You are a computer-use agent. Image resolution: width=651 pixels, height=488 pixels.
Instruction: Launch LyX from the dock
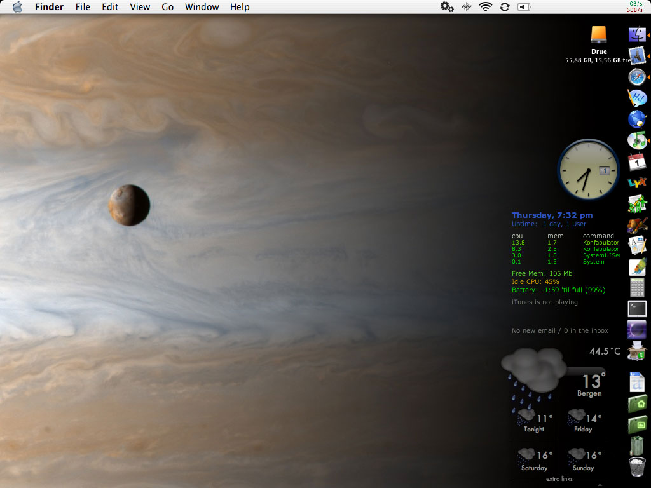click(637, 182)
